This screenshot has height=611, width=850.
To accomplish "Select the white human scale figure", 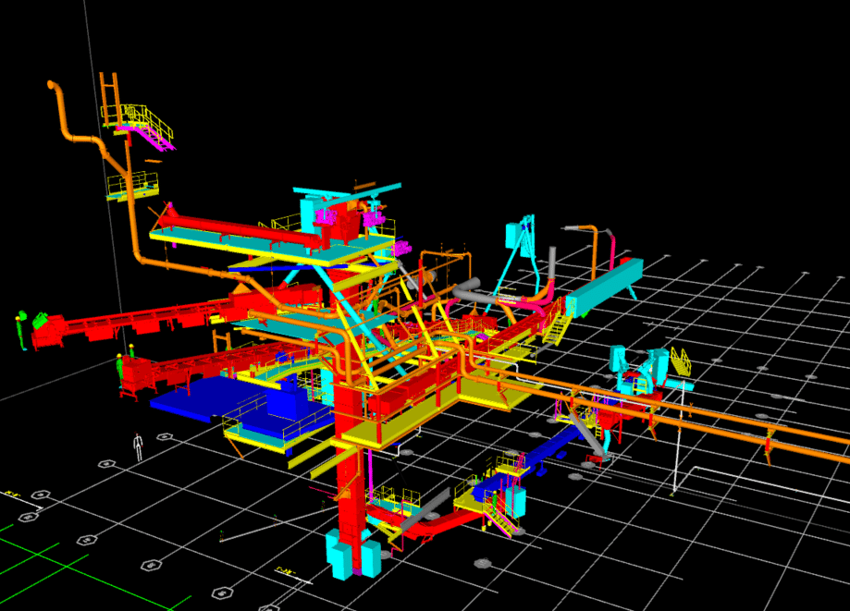I will [138, 446].
